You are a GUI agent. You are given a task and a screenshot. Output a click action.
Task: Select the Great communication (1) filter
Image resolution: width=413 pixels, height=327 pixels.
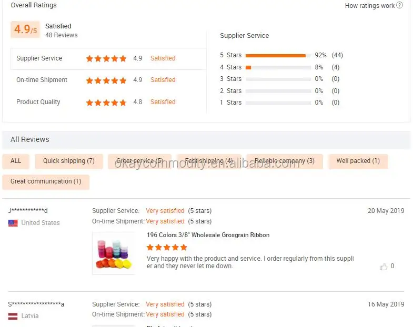46,182
